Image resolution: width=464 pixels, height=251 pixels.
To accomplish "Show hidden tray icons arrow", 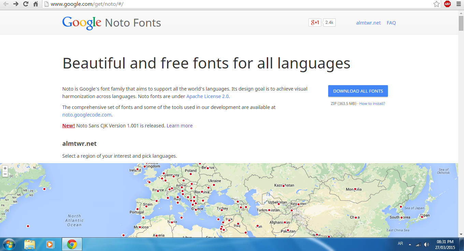I will pyautogui.click(x=410, y=245).
